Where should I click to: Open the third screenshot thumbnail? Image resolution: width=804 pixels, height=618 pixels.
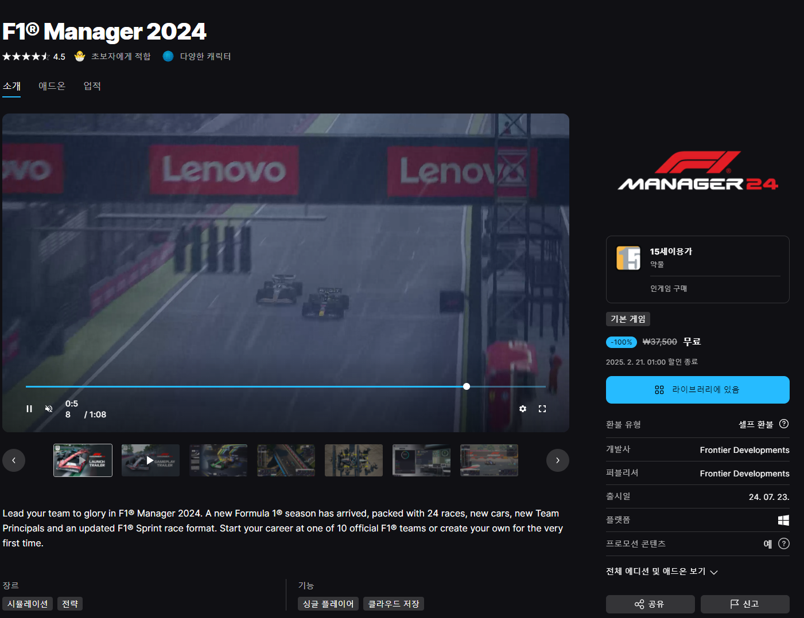click(218, 460)
